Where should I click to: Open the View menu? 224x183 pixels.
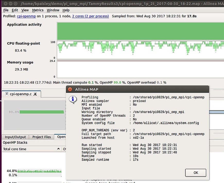point(25,10)
